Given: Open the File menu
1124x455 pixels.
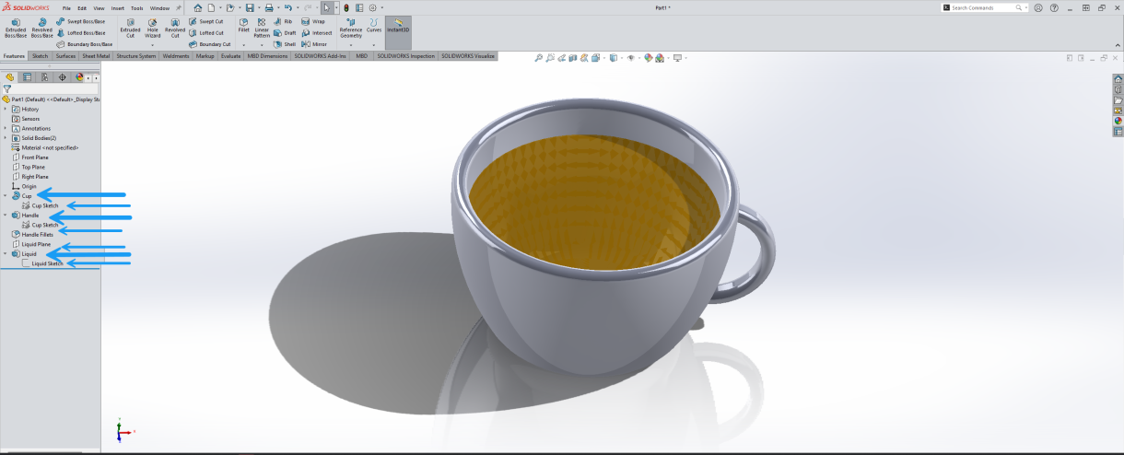Looking at the screenshot, I should click(66, 7).
